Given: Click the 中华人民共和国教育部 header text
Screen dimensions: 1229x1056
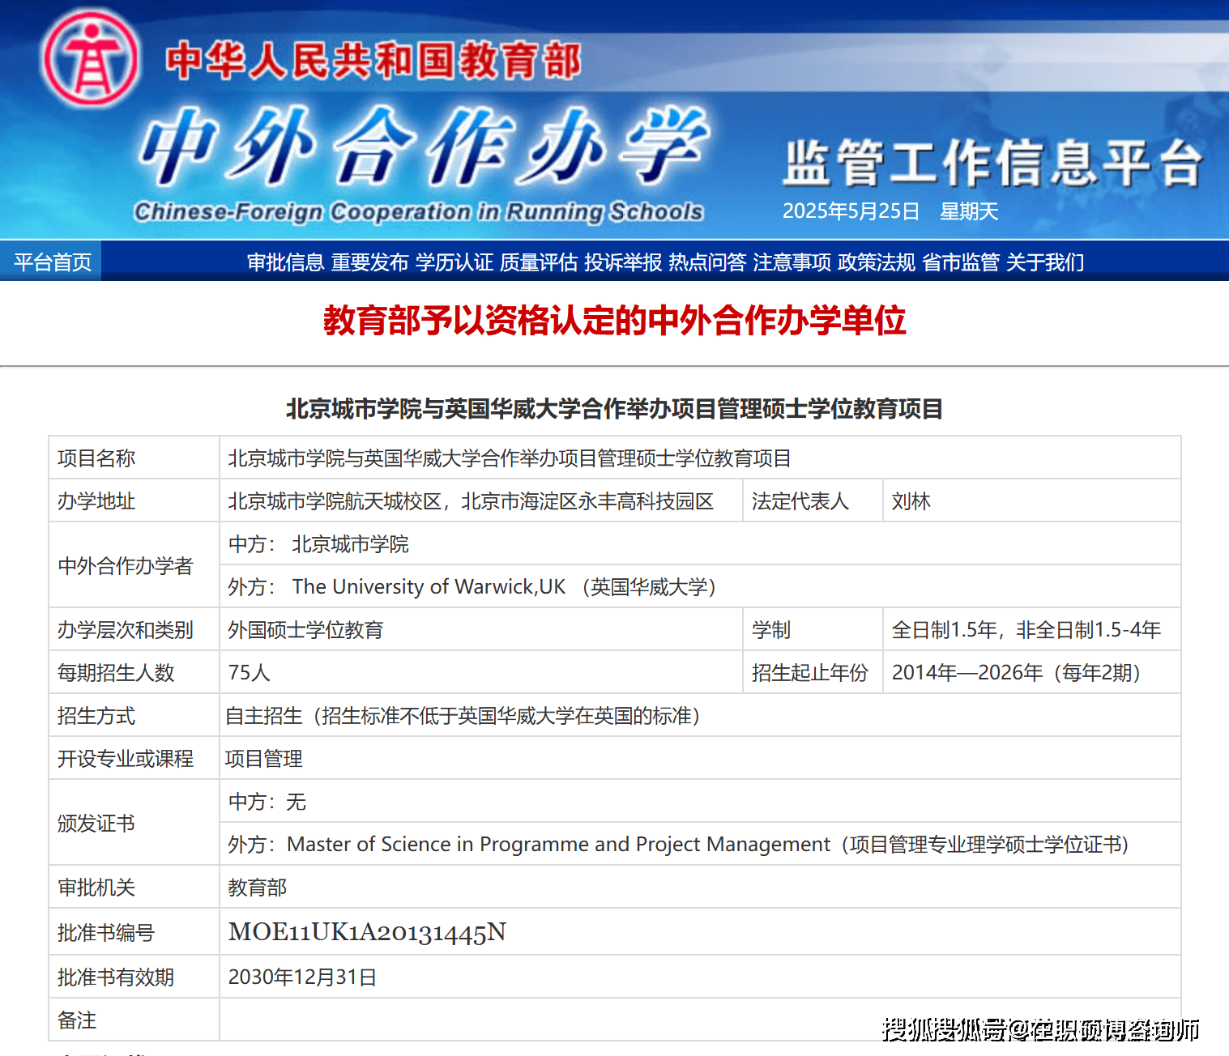Looking at the screenshot, I should click(x=373, y=61).
